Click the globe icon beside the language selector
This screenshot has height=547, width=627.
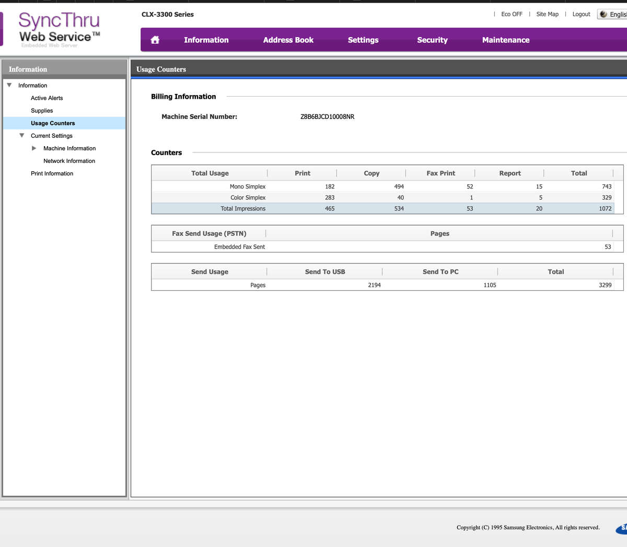coord(603,14)
